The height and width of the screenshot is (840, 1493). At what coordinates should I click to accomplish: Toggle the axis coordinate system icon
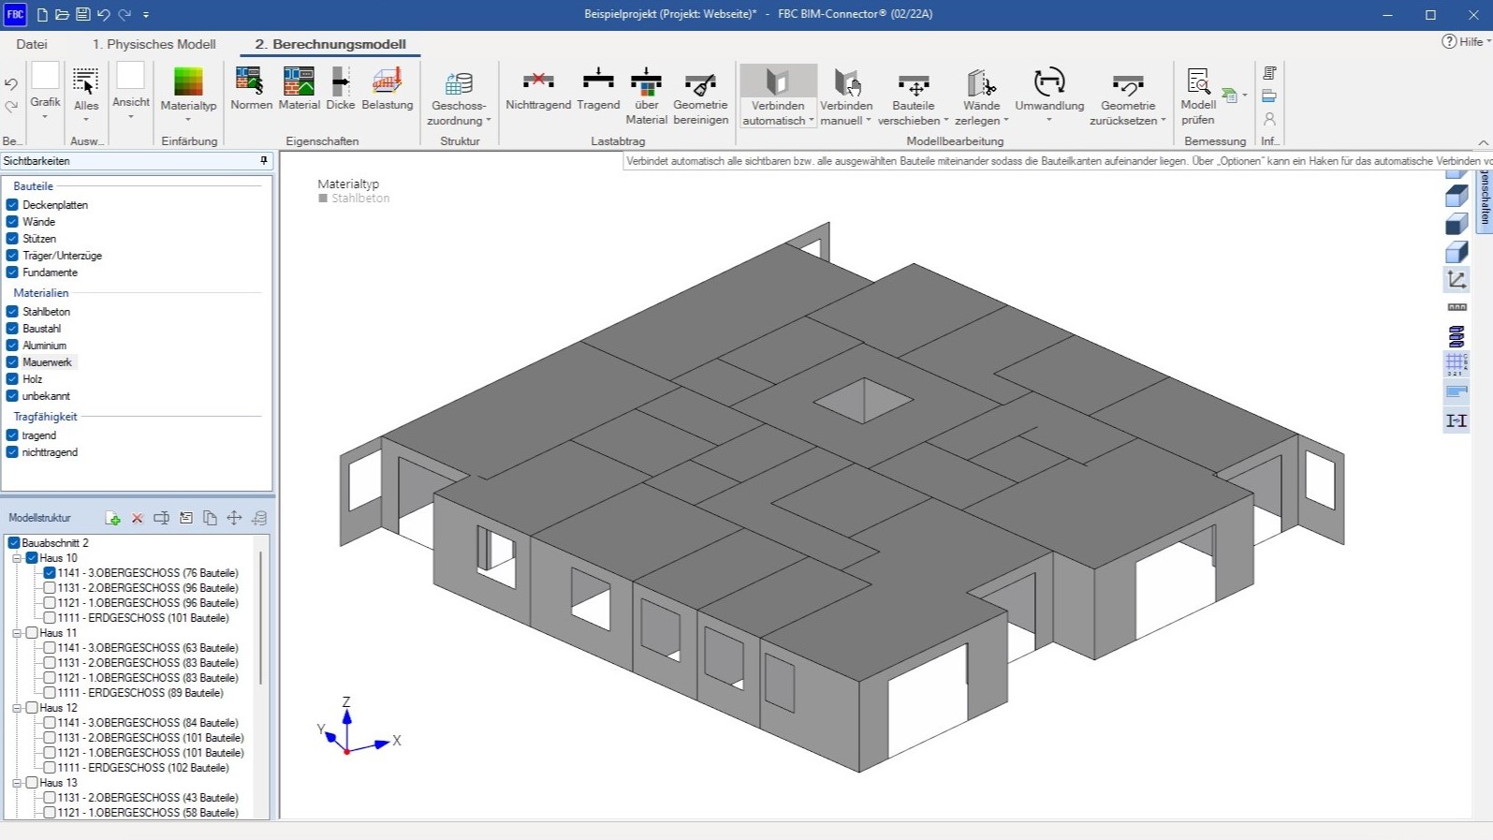pyautogui.click(x=1456, y=279)
